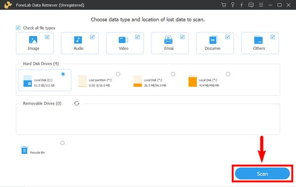Viewport: 296px width, 187px height.
Task: Uncheck the Video checkbox
Action: coord(138,37)
